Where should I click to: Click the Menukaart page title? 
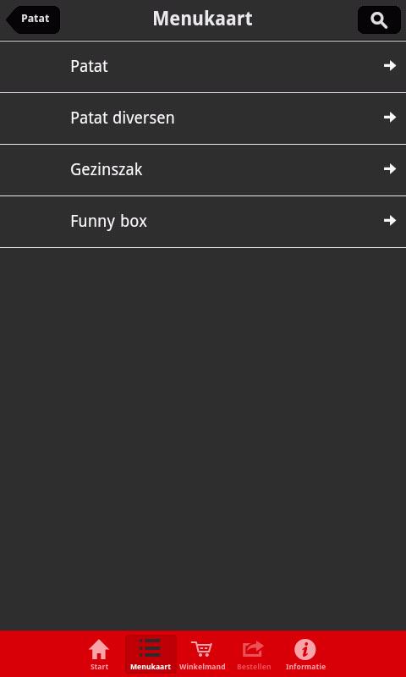pyautogui.click(x=202, y=19)
